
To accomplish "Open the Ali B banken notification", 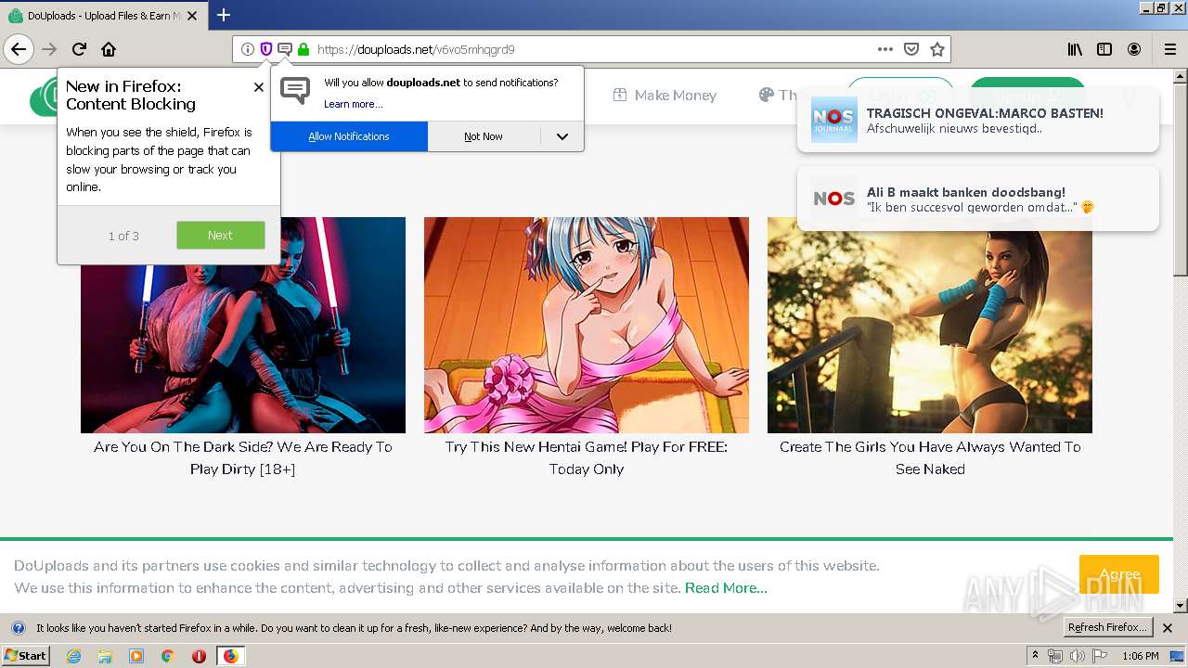I will coord(978,199).
